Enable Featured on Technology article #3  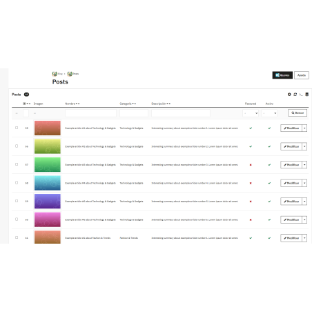[x=251, y=165]
